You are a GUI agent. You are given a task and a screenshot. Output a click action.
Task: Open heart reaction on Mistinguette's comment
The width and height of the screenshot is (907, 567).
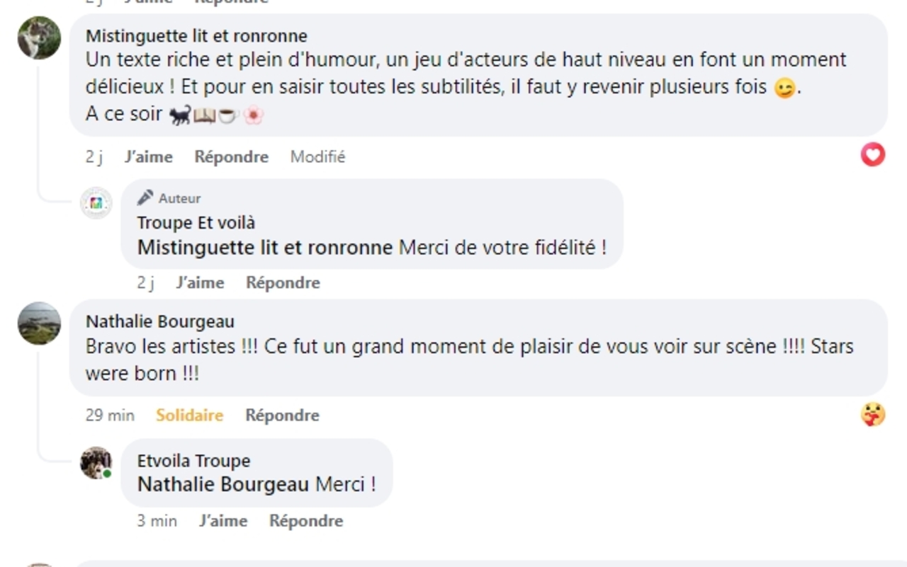(x=872, y=154)
